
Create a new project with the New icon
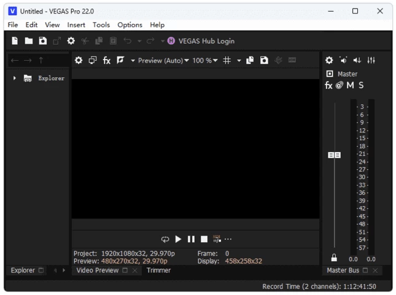pos(15,41)
